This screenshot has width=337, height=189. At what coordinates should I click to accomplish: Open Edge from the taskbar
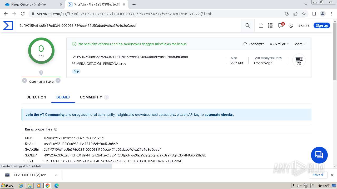click(56, 186)
